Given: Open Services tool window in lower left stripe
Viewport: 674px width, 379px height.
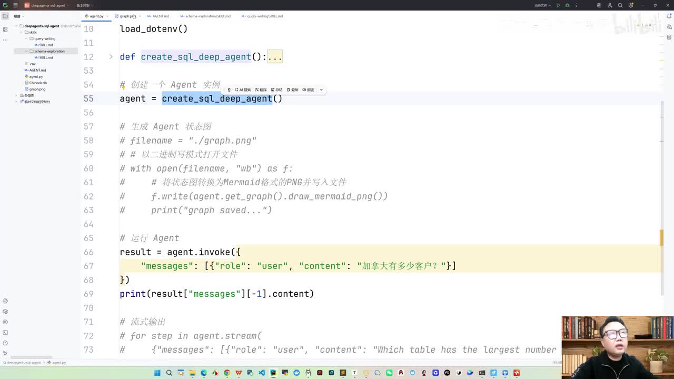Looking at the screenshot, I should [x=5, y=322].
